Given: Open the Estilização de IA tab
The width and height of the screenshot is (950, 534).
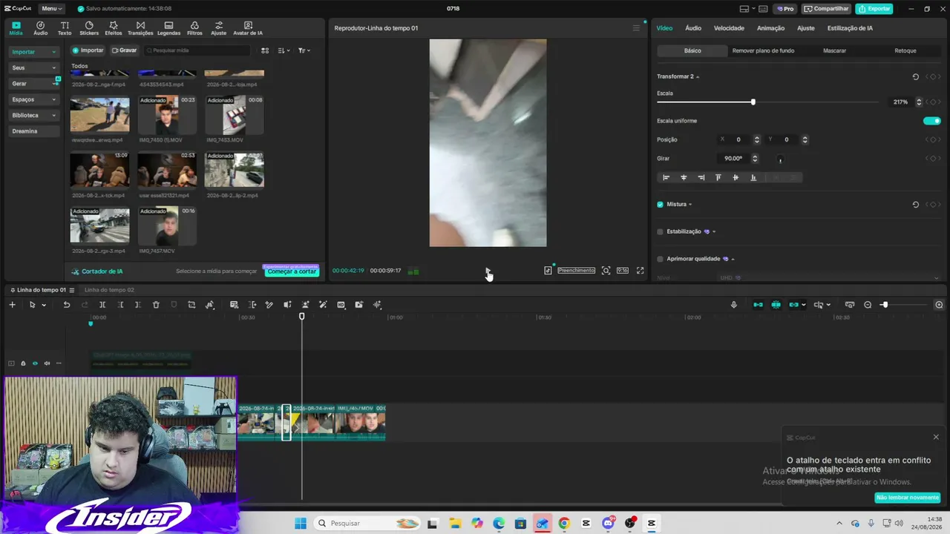Looking at the screenshot, I should (850, 28).
